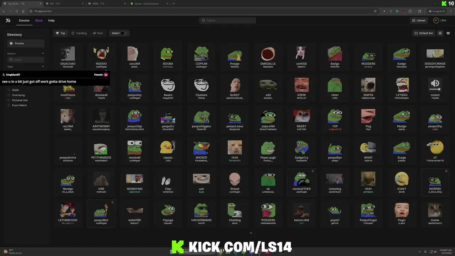455x256 pixels.
Task: Open JustRogan's profile under NOOOO
Action: click(101, 67)
